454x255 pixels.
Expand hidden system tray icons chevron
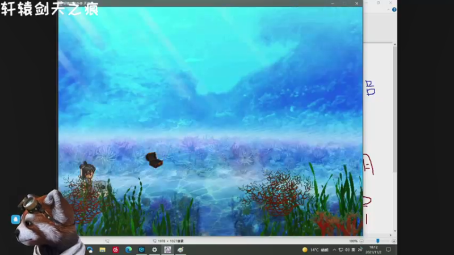[x=334, y=250]
